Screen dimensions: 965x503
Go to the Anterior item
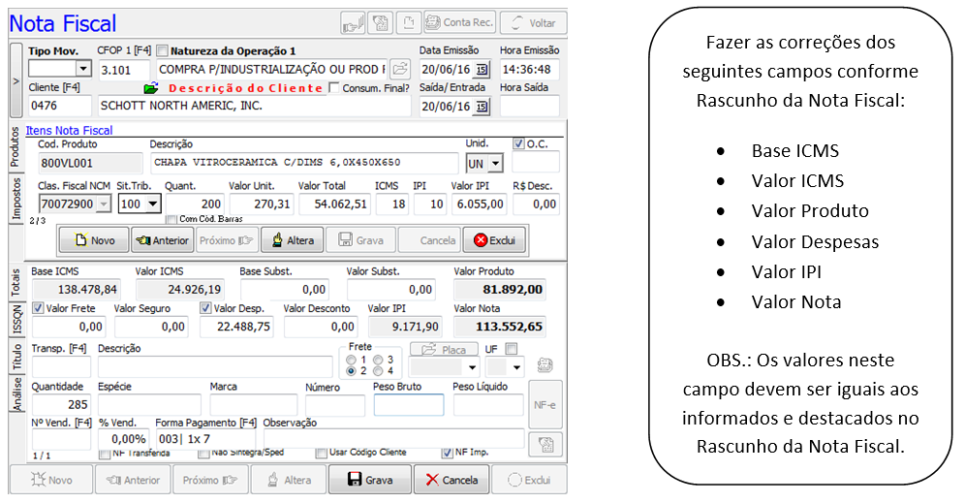point(161,240)
